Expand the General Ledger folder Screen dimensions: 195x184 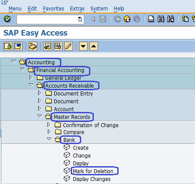(31, 78)
